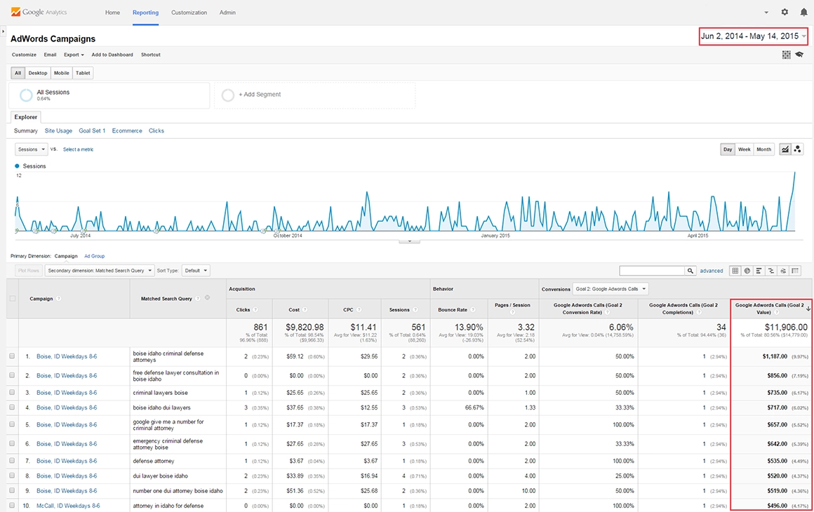This screenshot has width=814, height=512.
Task: Filter by Tablet device segment
Action: [83, 73]
